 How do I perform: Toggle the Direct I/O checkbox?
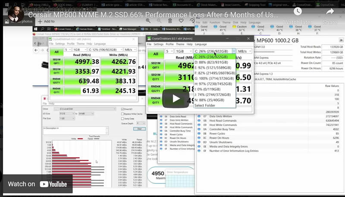(122, 109)
